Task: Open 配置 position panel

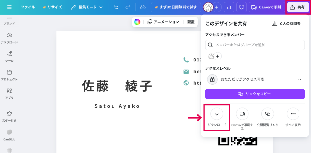Action: tap(191, 22)
